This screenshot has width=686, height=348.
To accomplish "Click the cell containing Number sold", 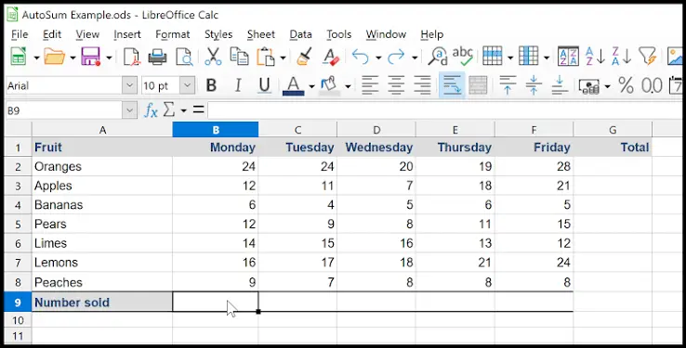I will pos(102,303).
